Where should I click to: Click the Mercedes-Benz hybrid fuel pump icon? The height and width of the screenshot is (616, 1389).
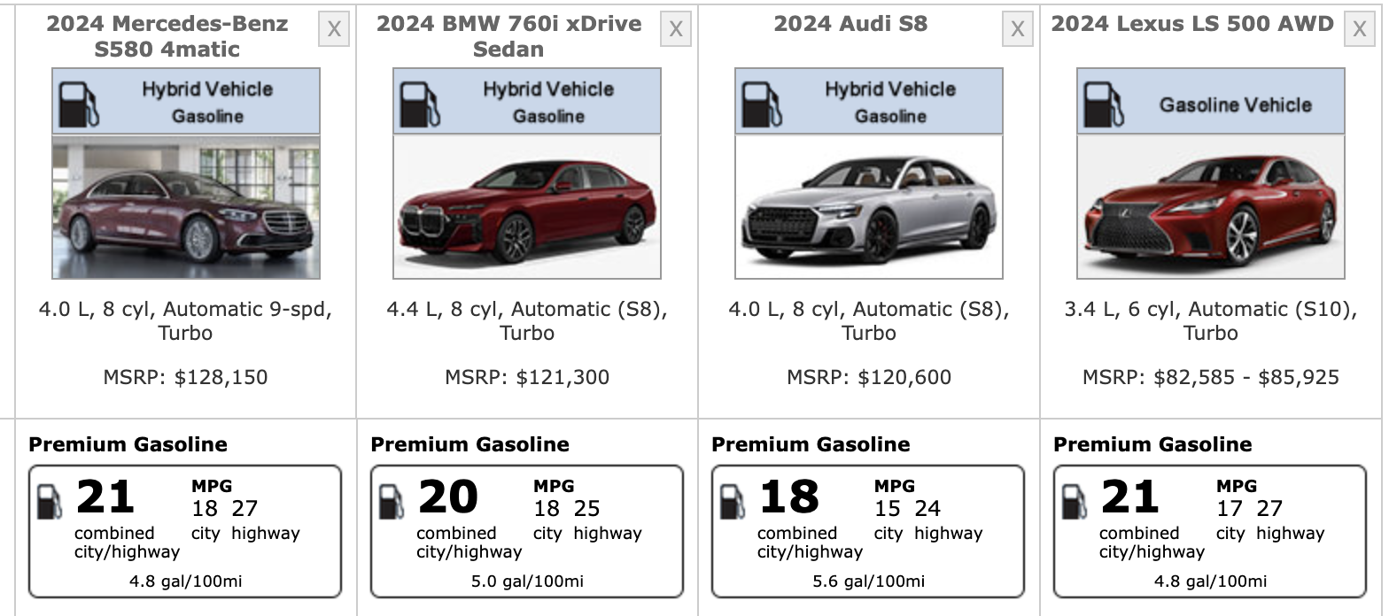tap(78, 103)
